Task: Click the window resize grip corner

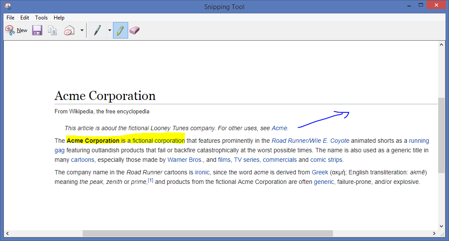Action: 442,234
